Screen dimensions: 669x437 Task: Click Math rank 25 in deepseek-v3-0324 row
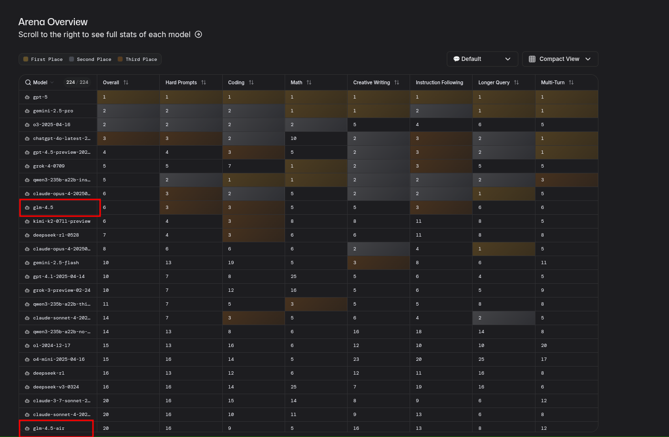(x=293, y=387)
